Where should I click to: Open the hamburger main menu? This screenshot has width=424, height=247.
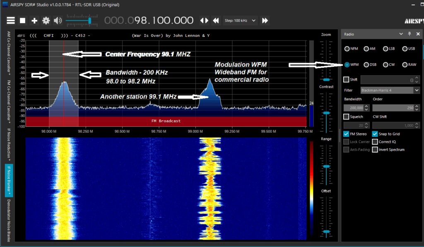click(10, 21)
